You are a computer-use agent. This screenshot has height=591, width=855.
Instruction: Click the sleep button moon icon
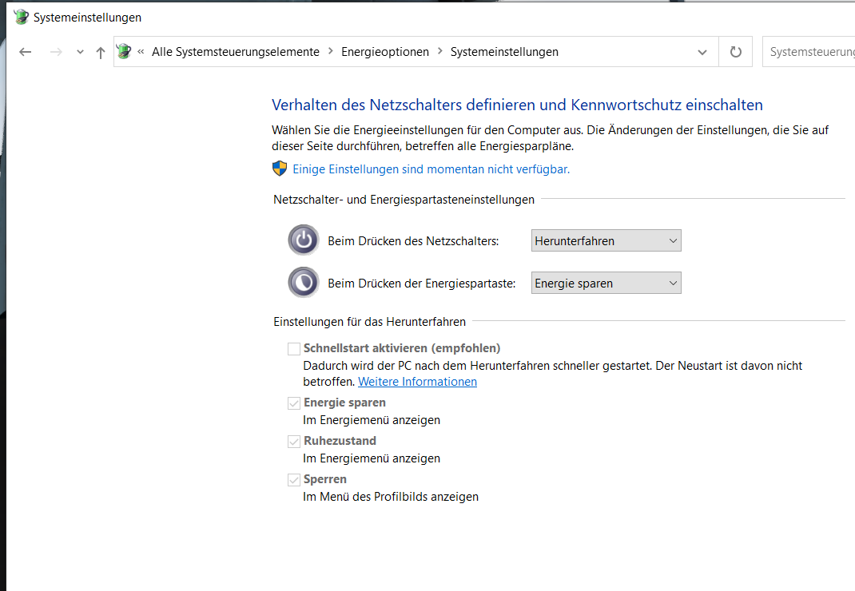[x=304, y=283]
